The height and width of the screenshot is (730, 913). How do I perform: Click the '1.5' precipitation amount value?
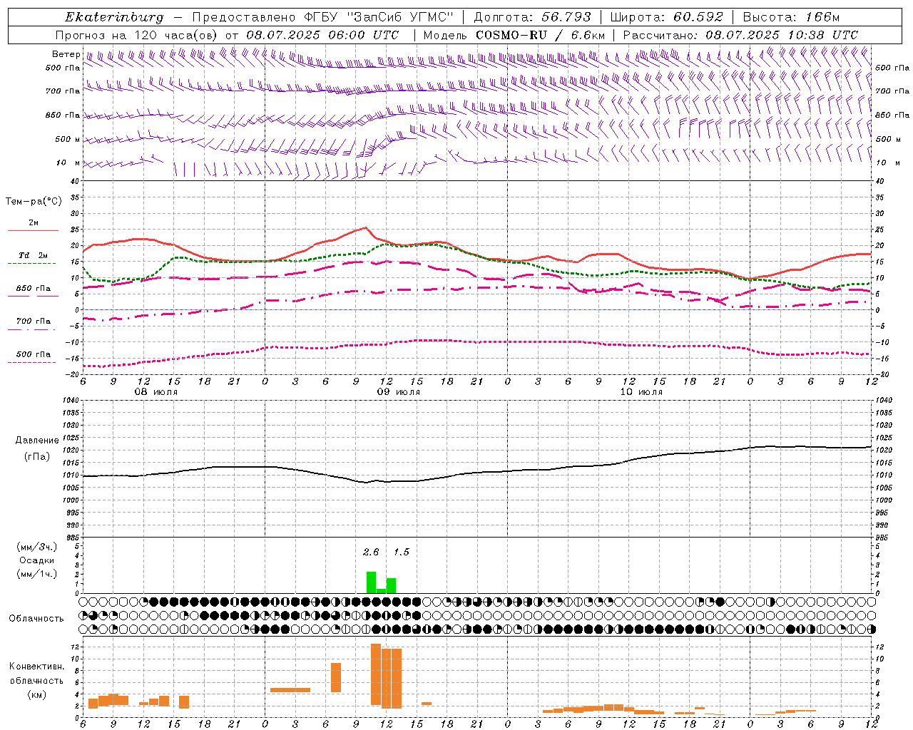point(402,552)
